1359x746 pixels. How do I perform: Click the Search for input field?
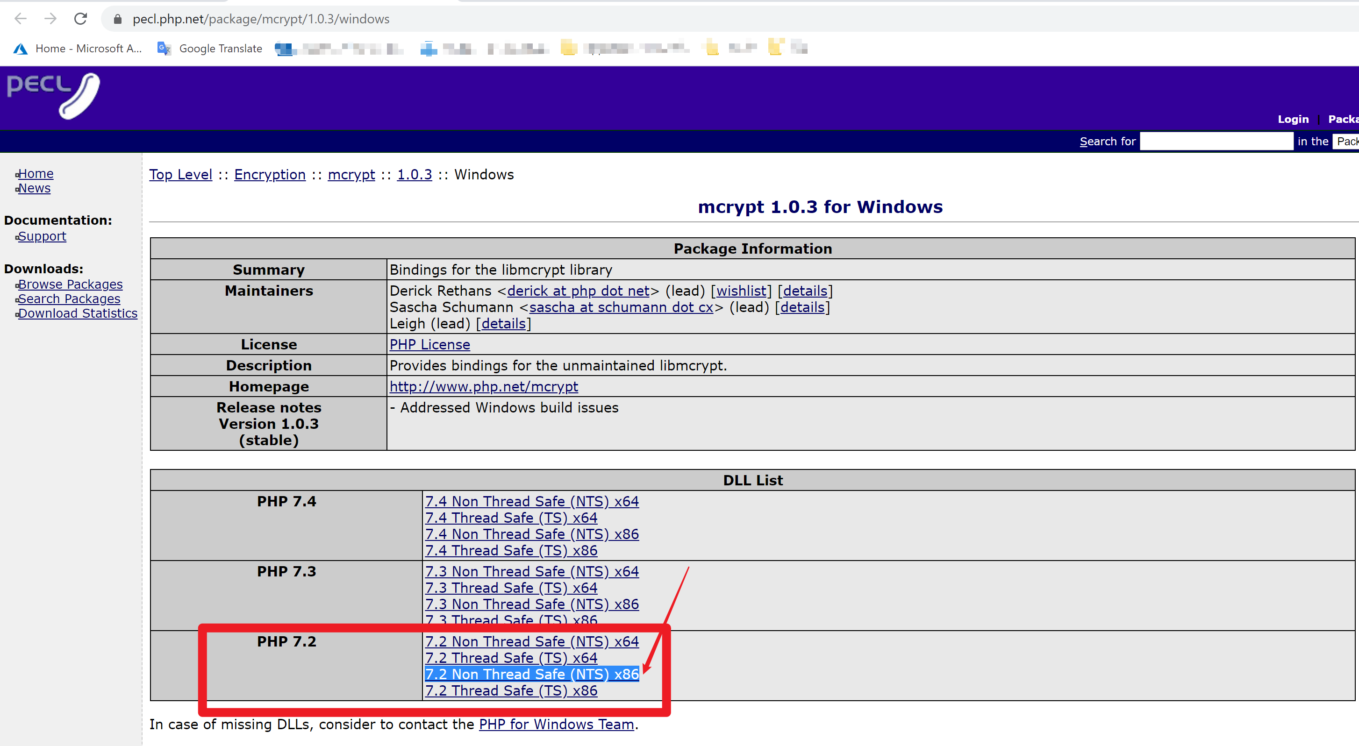click(1216, 141)
